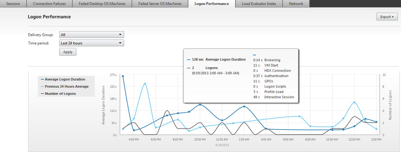Click the Apply button
The height and width of the screenshot is (152, 401).
pyautogui.click(x=68, y=52)
